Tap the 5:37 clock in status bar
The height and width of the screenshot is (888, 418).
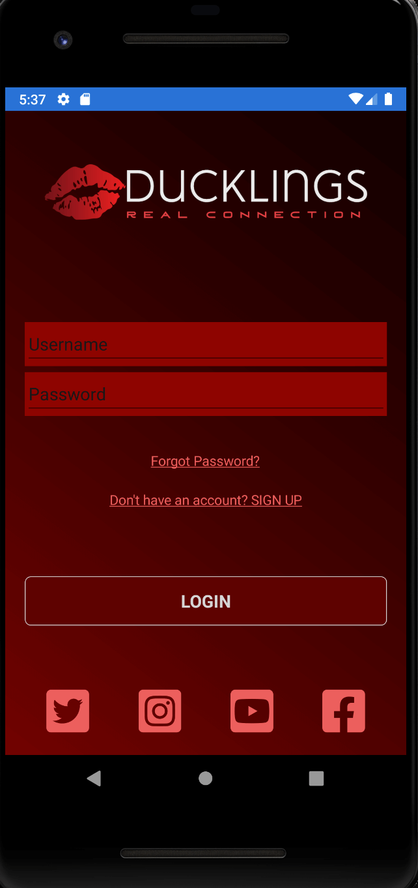[x=33, y=99]
